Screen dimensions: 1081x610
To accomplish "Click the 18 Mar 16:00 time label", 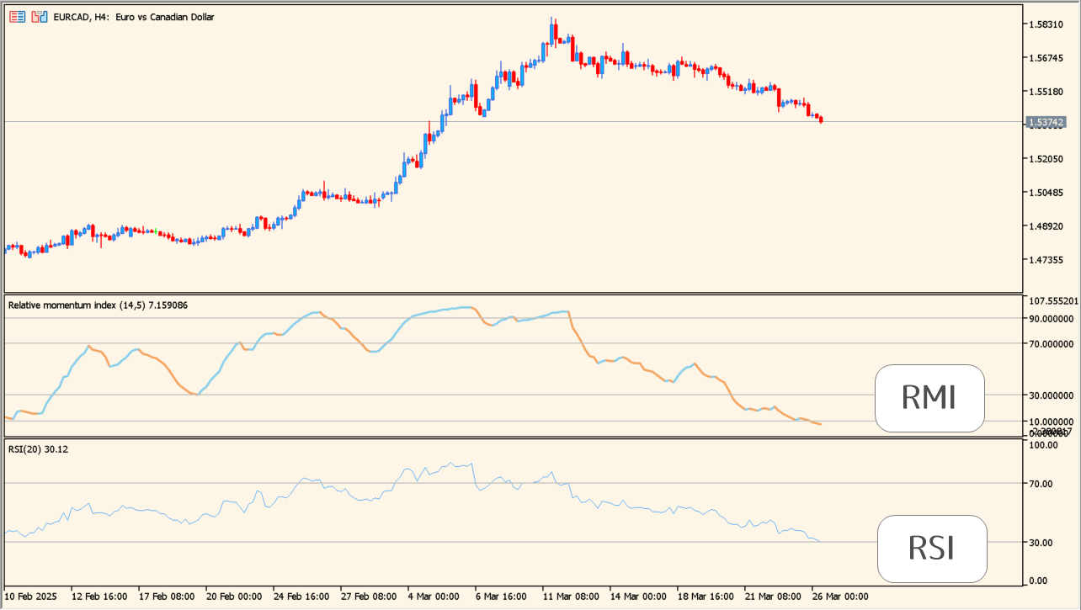I will coord(706,596).
